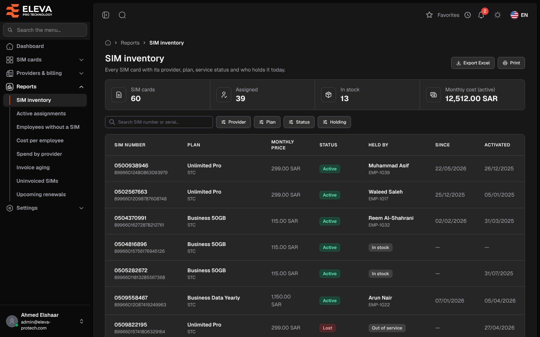This screenshot has height=337, width=540.
Task: Open the top search magnifier icon
Action: click(x=122, y=15)
